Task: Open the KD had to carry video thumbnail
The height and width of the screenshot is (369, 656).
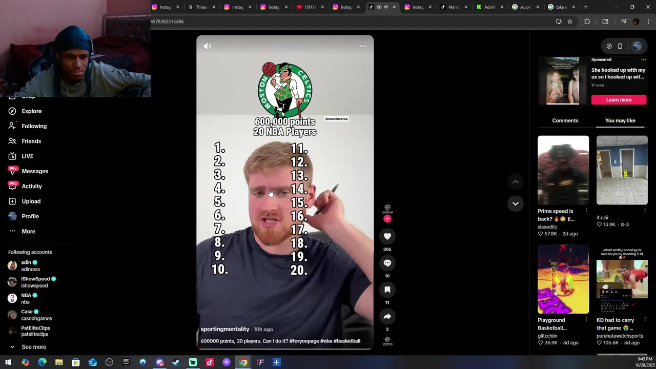Action: 622,279
